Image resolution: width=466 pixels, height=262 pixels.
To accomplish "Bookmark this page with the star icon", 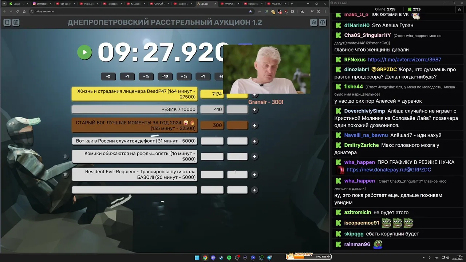I will point(250,11).
